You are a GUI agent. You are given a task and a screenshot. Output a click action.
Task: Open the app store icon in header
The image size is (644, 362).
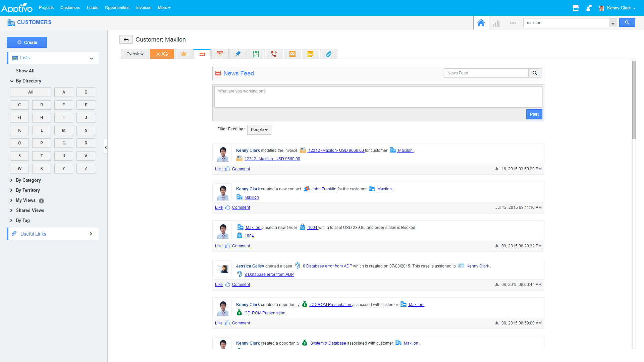point(576,8)
